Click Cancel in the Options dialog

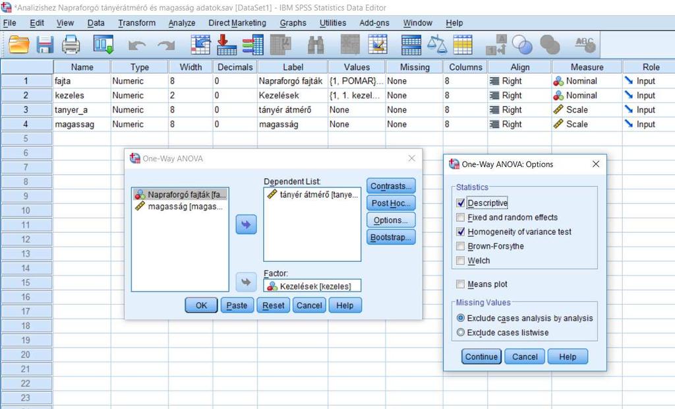tap(525, 356)
